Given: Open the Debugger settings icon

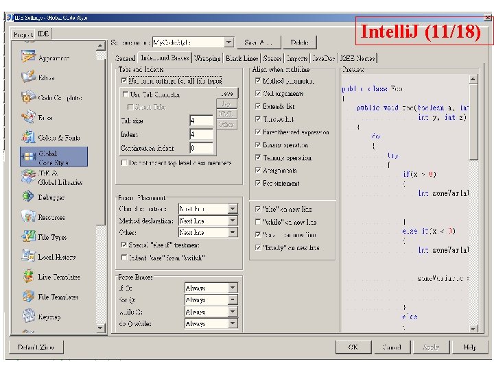Looking at the screenshot, I should (x=28, y=197).
